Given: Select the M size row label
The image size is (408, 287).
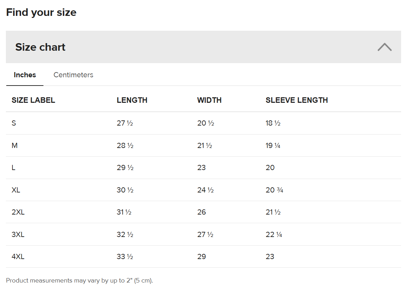Looking at the screenshot, I should (x=14, y=146).
